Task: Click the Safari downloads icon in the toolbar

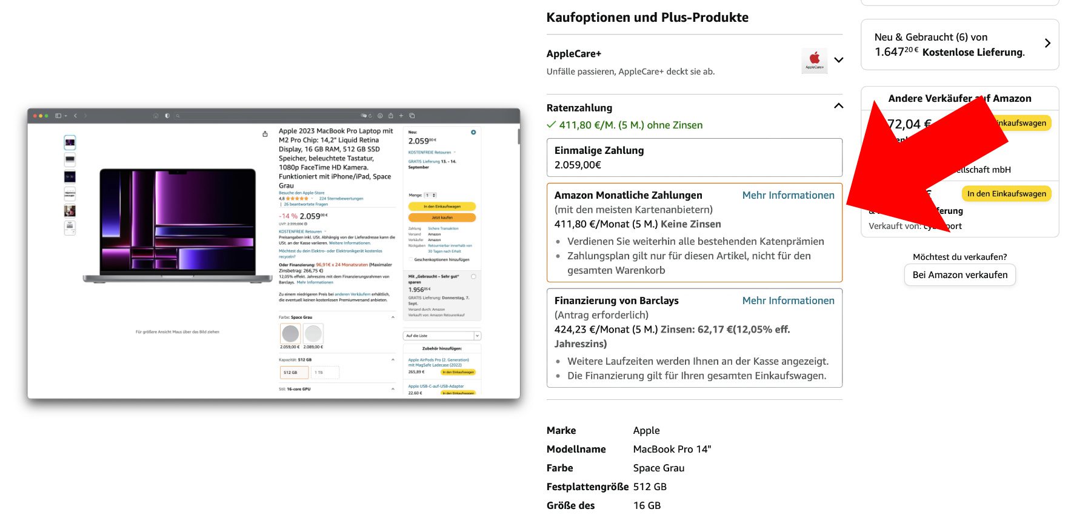Action: click(x=380, y=116)
